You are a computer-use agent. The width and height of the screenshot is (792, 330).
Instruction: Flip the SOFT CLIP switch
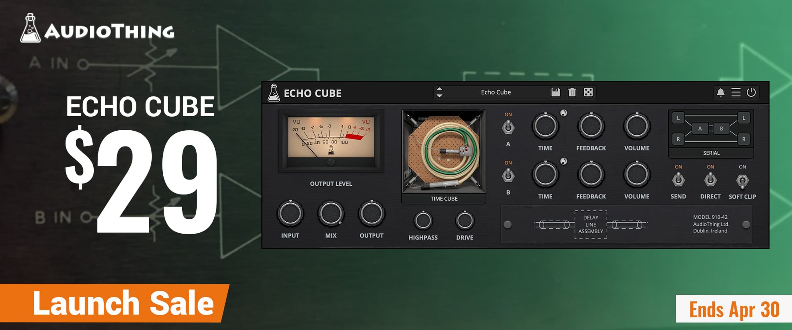click(x=742, y=180)
